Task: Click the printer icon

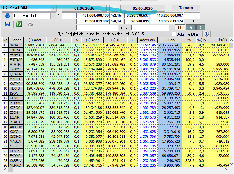Action: [31, 24]
